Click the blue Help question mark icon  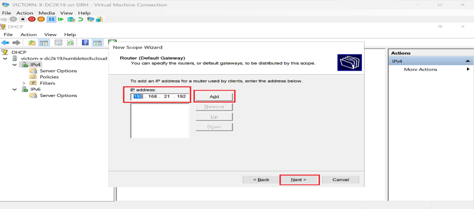pos(85,43)
